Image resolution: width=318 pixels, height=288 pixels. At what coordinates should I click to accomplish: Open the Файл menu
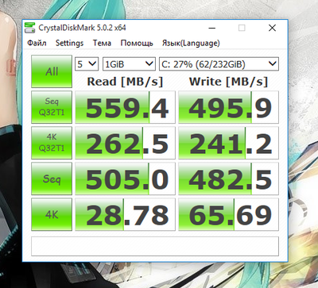(x=37, y=43)
